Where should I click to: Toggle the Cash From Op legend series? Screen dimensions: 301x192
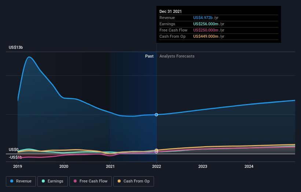click(x=133, y=181)
